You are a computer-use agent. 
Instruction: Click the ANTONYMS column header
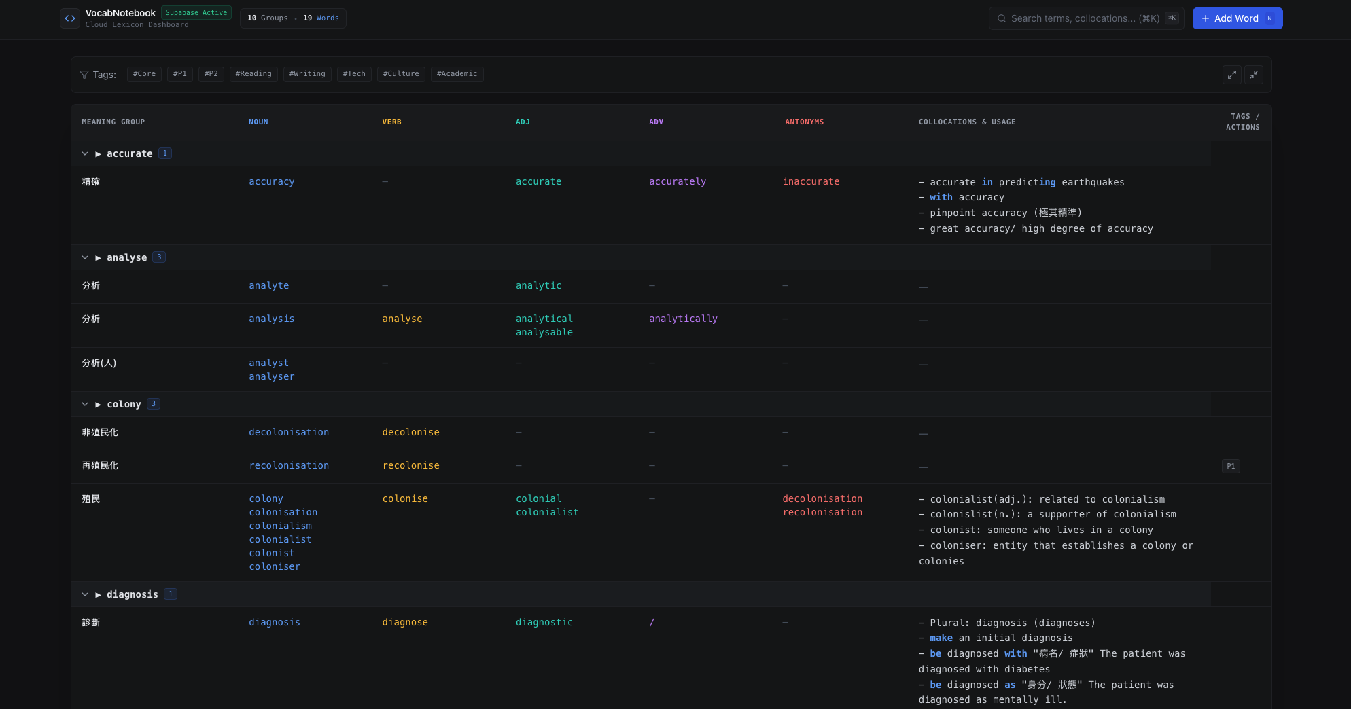(804, 122)
